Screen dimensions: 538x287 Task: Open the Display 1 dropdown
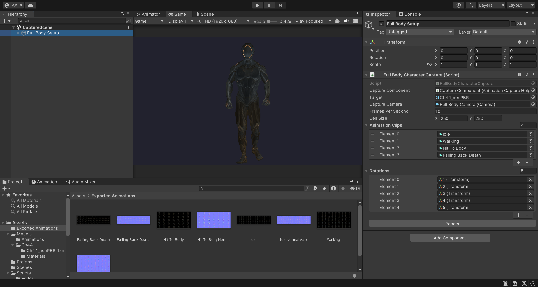181,21
